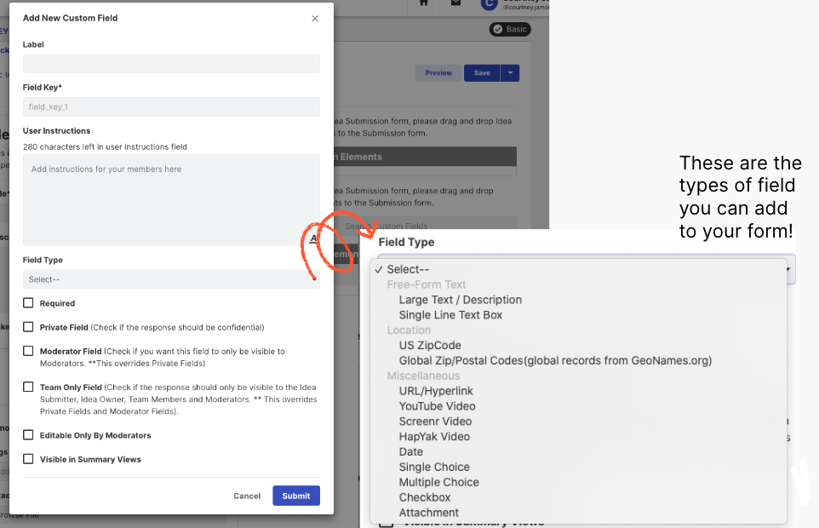Check the Private Field option
819x528 pixels.
pos(28,327)
